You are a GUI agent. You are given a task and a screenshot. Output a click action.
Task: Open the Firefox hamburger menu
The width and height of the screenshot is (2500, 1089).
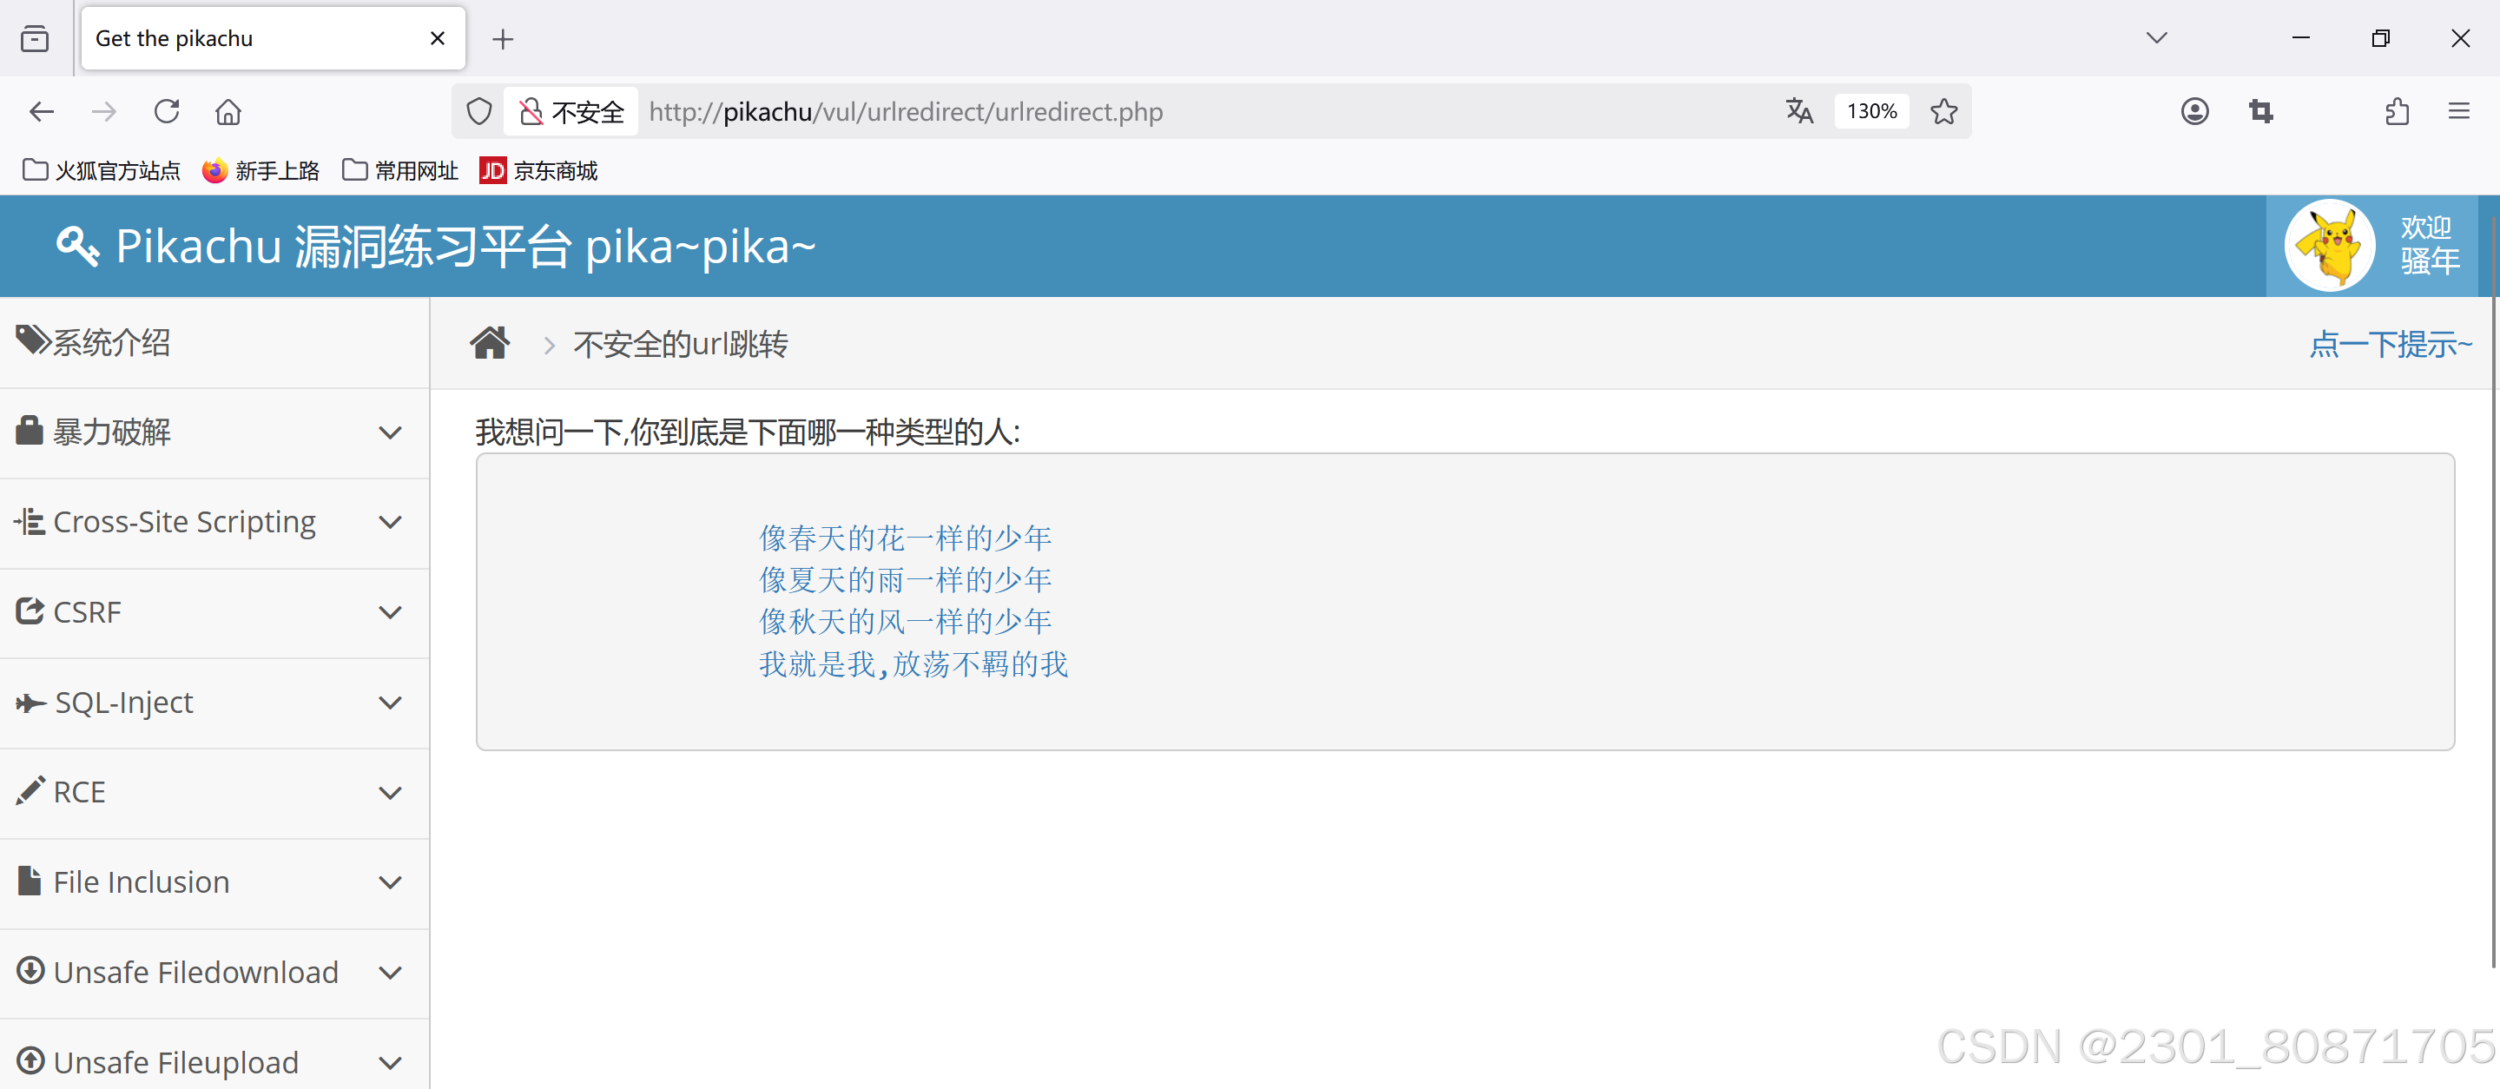[2458, 112]
